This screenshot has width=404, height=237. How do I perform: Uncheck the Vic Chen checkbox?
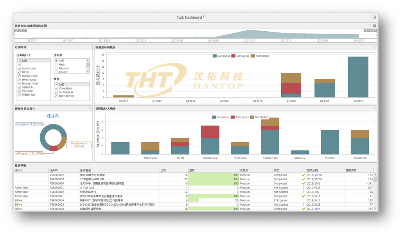[19, 91]
